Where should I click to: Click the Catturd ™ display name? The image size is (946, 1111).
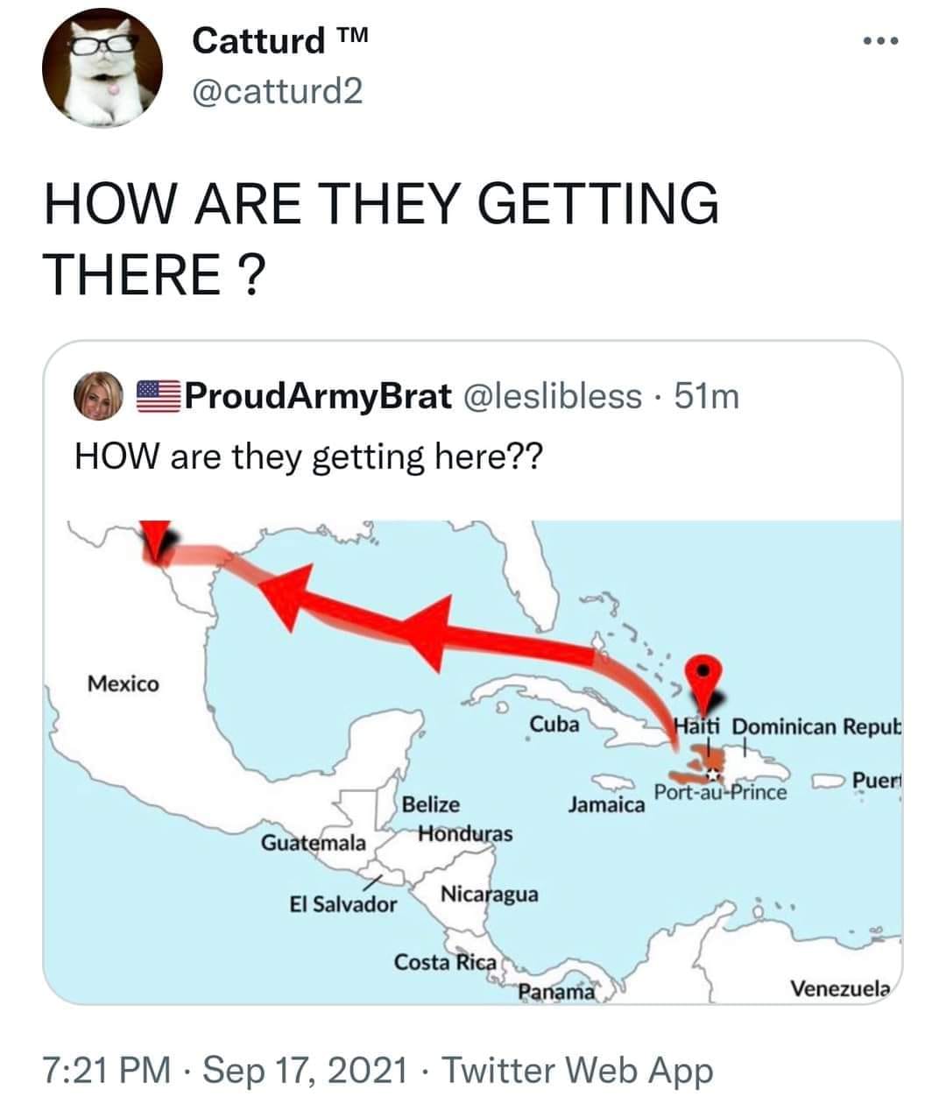(280, 40)
